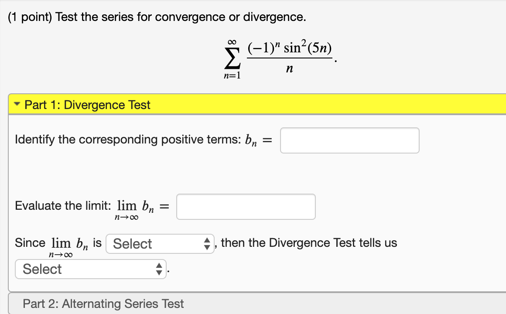
Task: Click the disclosure triangle beside Part 1
Action: pos(16,104)
